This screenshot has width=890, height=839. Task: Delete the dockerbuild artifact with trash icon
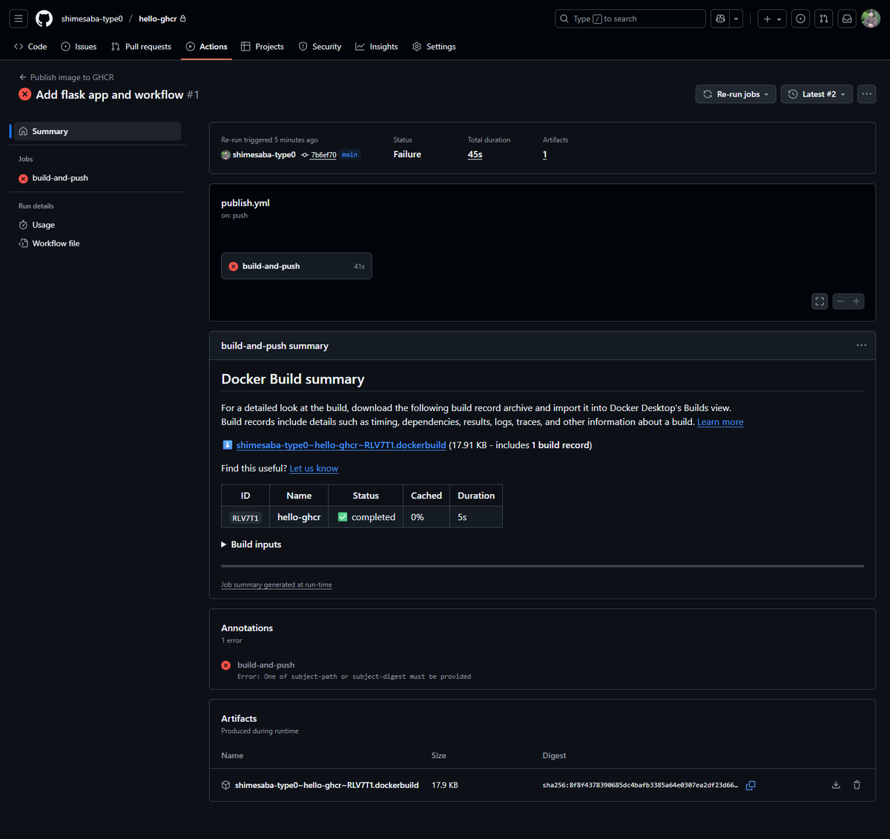pyautogui.click(x=857, y=784)
